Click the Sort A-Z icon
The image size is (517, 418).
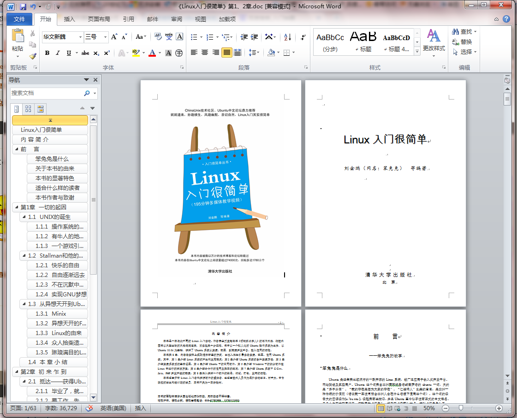287,37
